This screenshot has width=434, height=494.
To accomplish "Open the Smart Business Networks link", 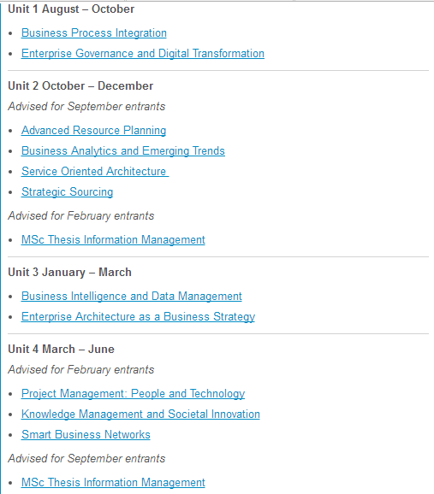I will 86,434.
